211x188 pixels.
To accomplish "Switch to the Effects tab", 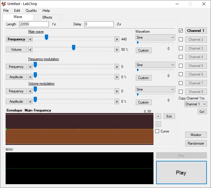I will 47,17.
